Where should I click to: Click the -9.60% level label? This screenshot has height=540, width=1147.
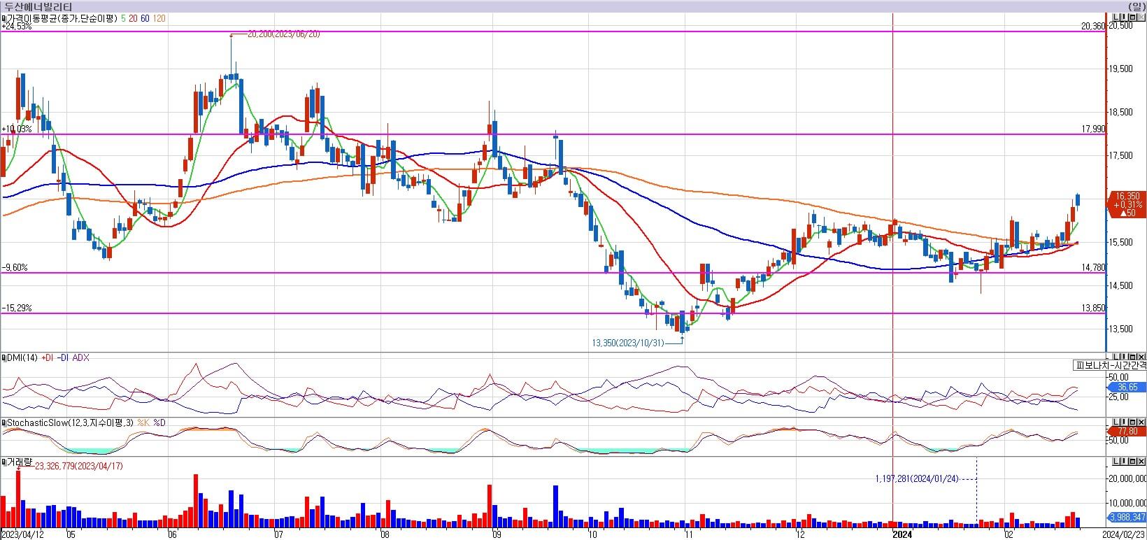pyautogui.click(x=15, y=267)
